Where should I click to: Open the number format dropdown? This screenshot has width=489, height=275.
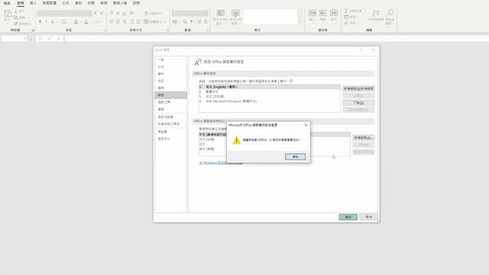pyautogui.click(x=206, y=14)
